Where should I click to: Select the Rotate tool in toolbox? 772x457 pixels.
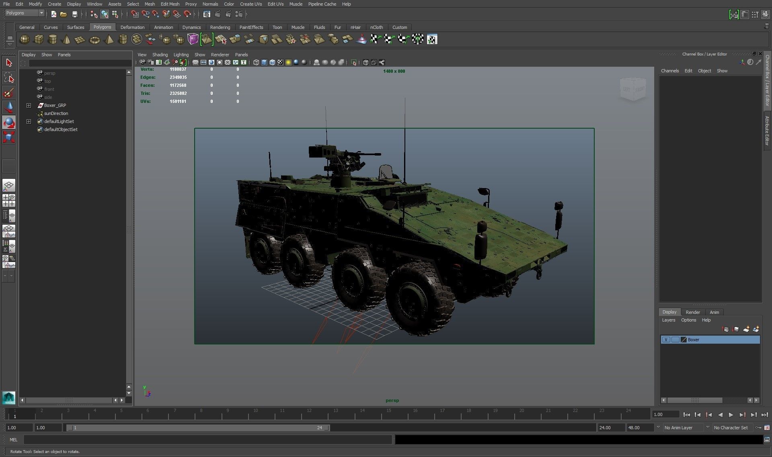point(9,122)
